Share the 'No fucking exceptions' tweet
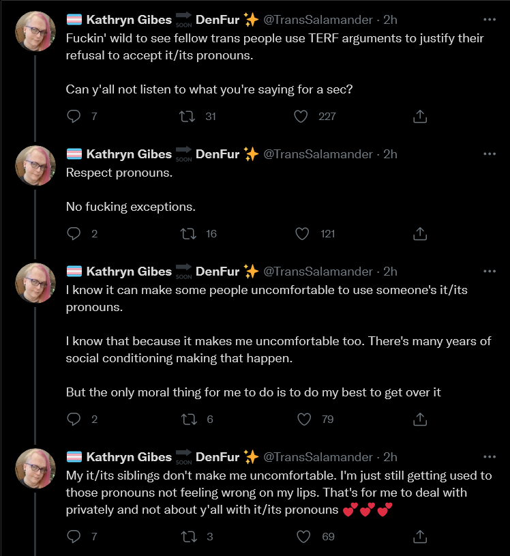The image size is (510, 556). tap(420, 234)
